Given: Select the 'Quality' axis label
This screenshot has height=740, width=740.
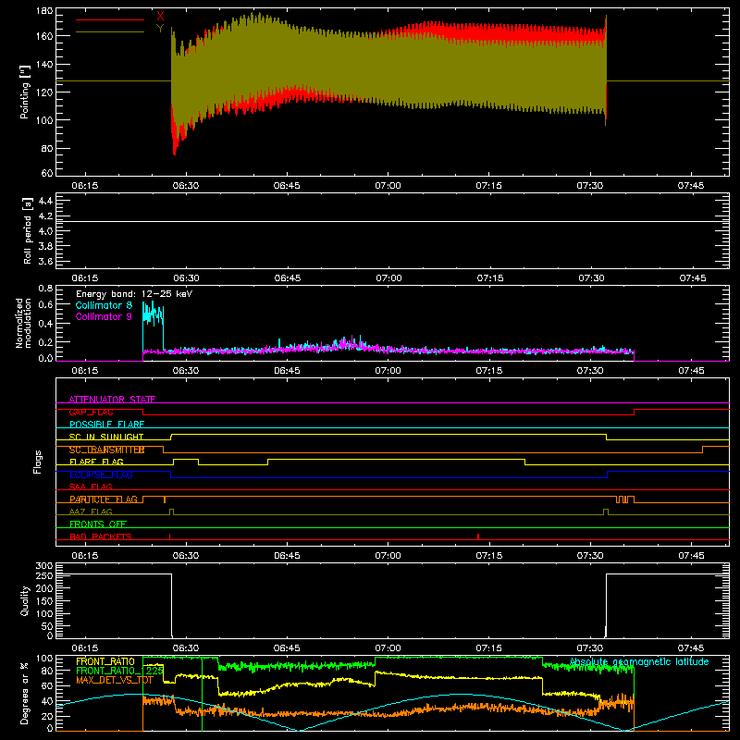Looking at the screenshot, I should 25,600.
